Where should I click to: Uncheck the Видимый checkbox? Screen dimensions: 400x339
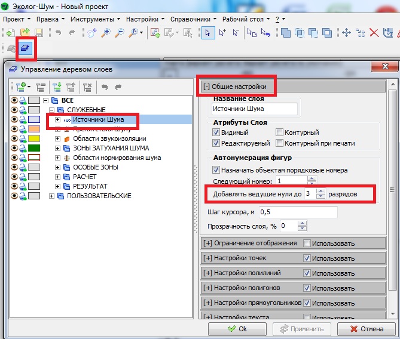217,132
